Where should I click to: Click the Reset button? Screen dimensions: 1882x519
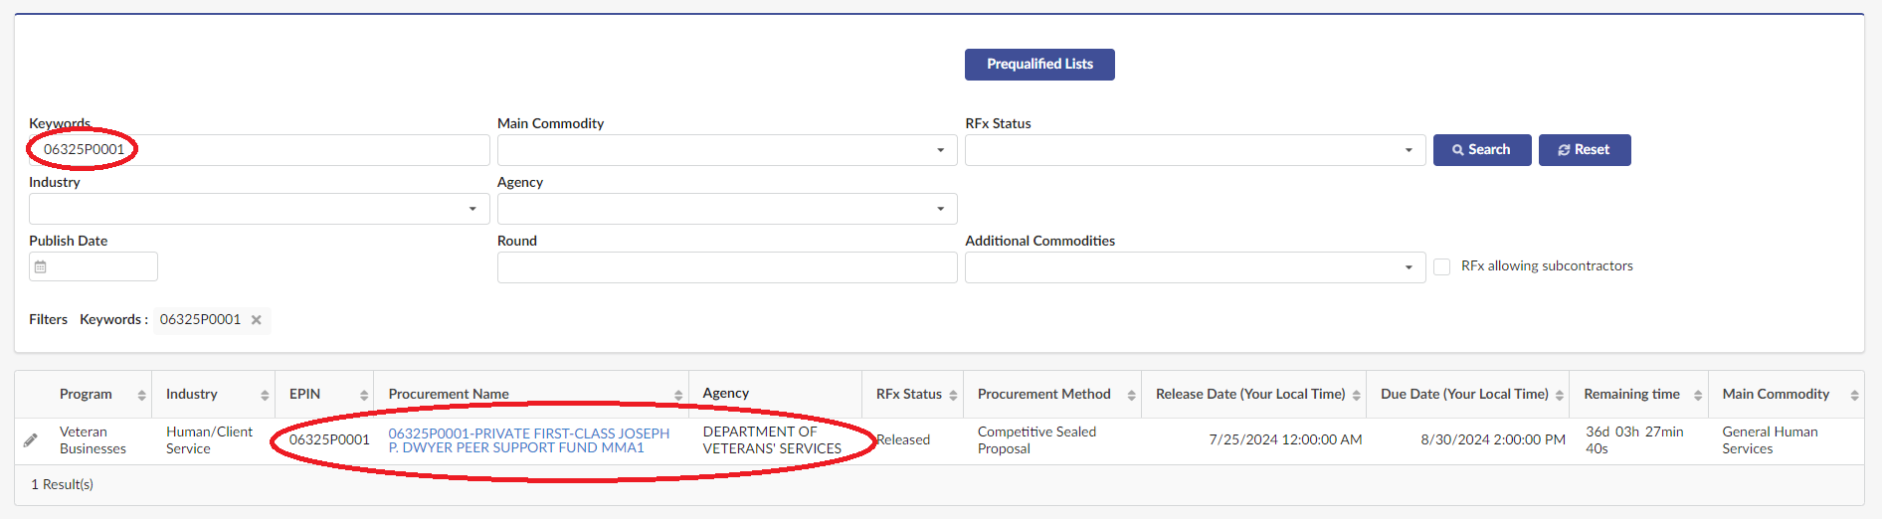pos(1584,150)
